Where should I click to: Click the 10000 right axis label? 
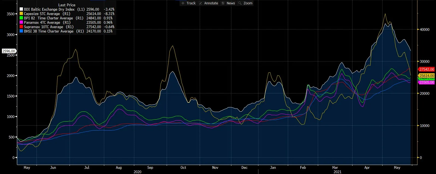coord(425,126)
